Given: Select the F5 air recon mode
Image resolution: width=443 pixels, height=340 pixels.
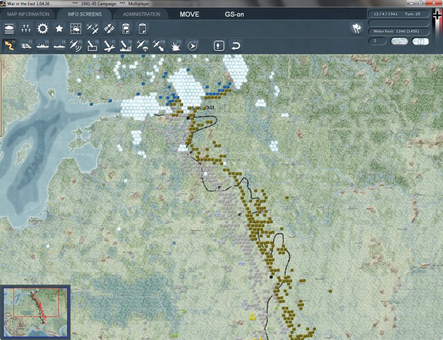Looking at the screenshot, I should pyautogui.click(x=76, y=46).
